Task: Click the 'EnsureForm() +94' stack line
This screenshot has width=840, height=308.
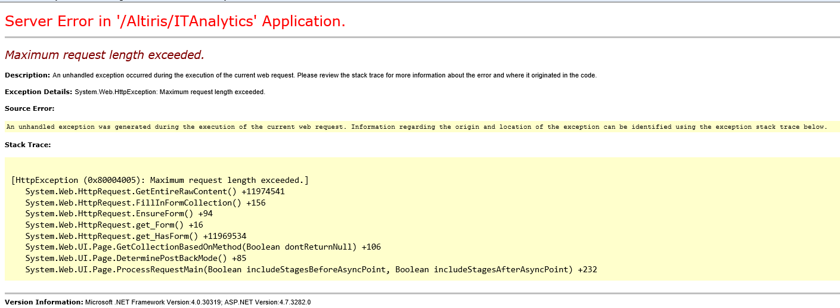Action: coord(119,213)
